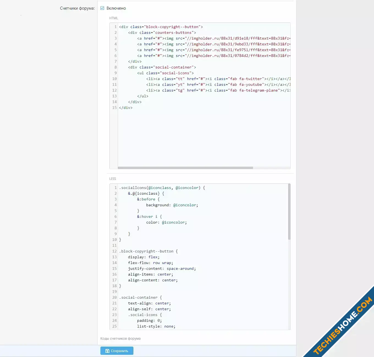Click the Сохранить save button
This screenshot has width=374, height=357.
click(117, 351)
